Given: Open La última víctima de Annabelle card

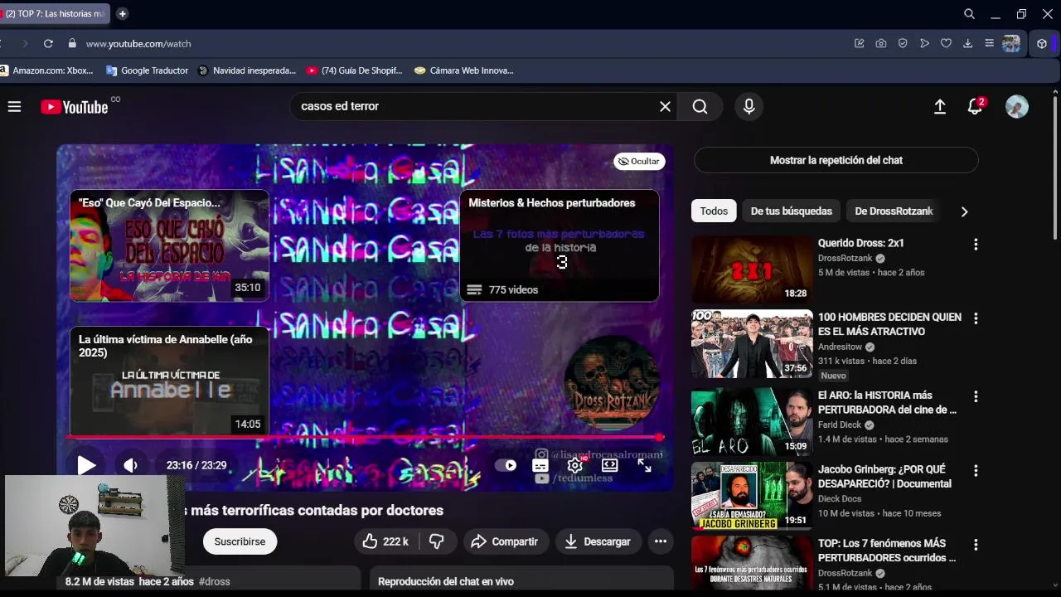Looking at the screenshot, I should point(169,381).
